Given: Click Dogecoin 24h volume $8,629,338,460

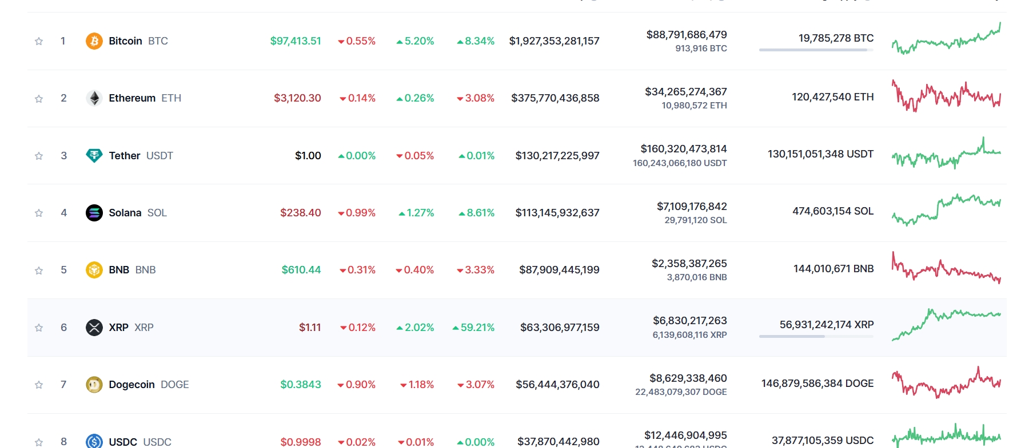Looking at the screenshot, I should coord(688,378).
